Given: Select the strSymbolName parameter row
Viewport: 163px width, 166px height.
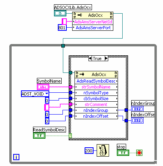Looking at the screenshot, I should pyautogui.click(x=96, y=87).
